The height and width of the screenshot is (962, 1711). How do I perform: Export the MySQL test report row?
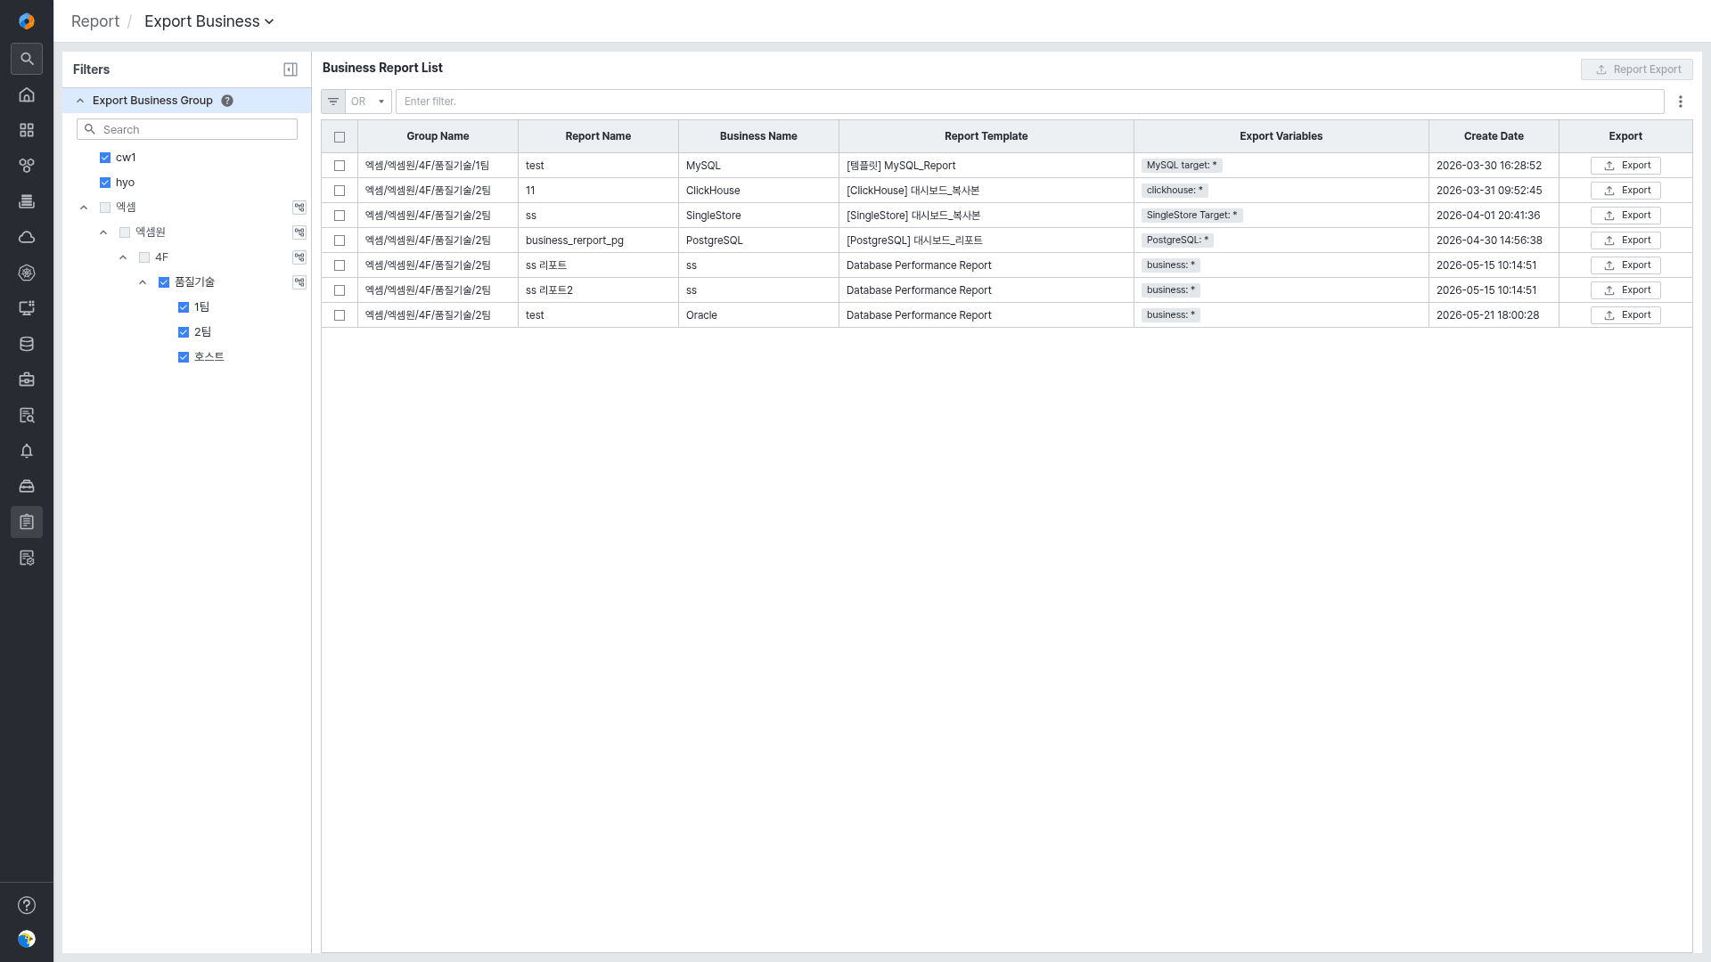[1625, 166]
